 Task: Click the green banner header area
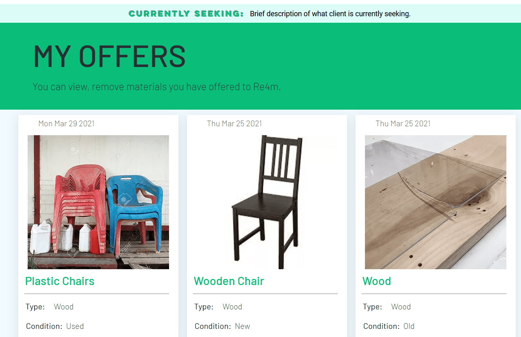pyautogui.click(x=260, y=66)
